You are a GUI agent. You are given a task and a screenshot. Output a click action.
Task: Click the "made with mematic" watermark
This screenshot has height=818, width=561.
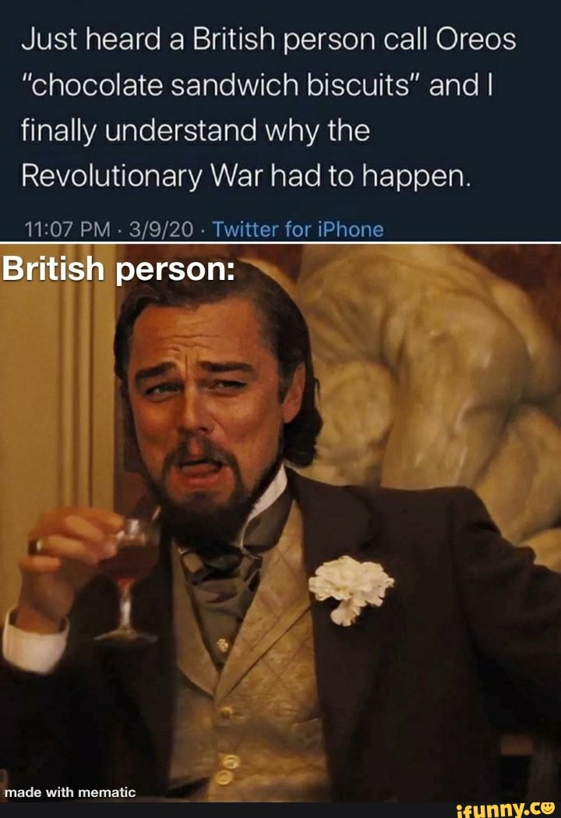pos(70,792)
